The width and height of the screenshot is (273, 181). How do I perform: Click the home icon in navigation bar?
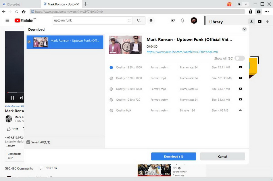coord(24,12)
